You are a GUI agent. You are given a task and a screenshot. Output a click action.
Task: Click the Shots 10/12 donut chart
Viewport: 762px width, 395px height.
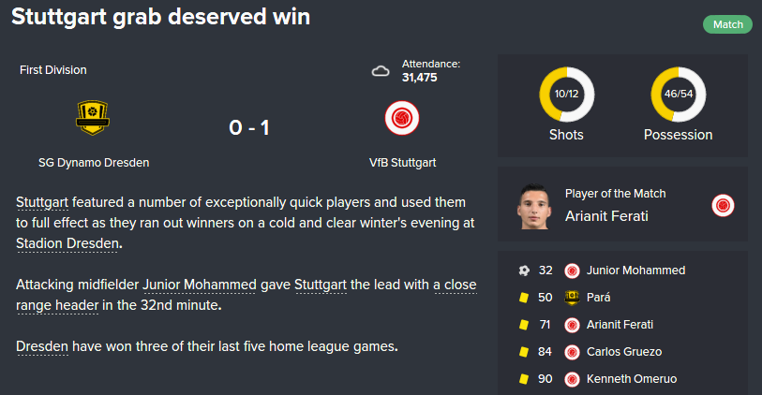(567, 95)
